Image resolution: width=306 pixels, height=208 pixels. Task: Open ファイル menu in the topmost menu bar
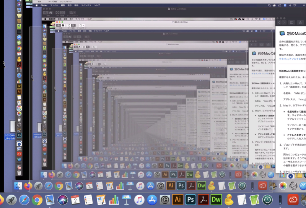[54, 5]
